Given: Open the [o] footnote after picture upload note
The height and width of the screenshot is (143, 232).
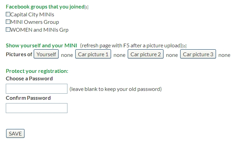Looking at the screenshot, I should coord(185,46).
